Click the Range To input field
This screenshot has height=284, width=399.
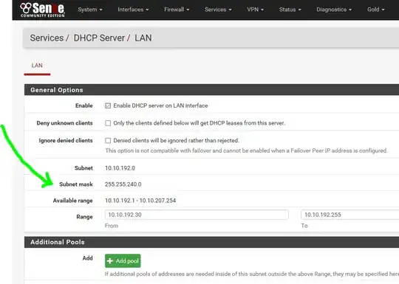pos(350,215)
